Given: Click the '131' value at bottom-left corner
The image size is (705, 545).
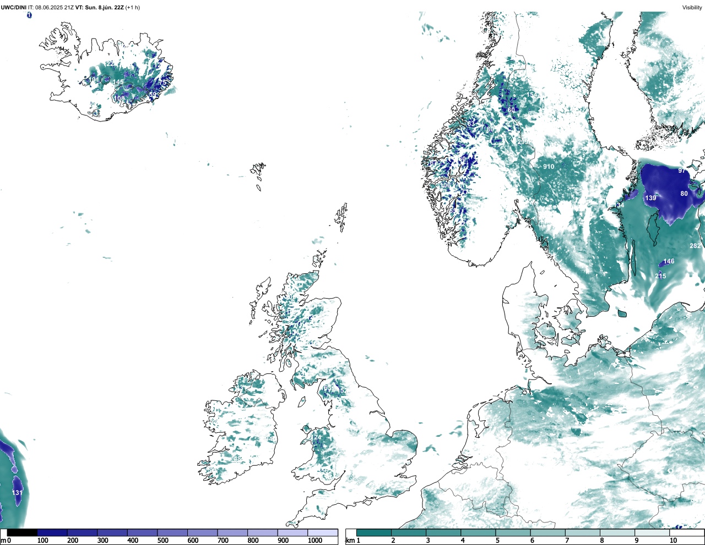Looking at the screenshot, I should pyautogui.click(x=18, y=493).
